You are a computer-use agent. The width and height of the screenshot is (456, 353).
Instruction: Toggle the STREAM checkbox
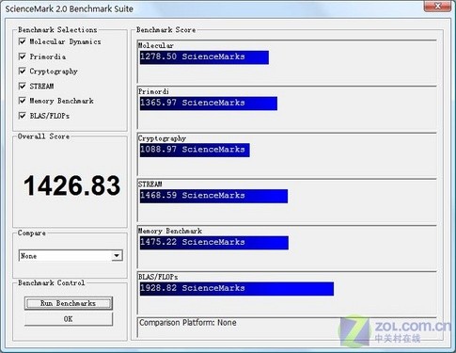(23, 86)
